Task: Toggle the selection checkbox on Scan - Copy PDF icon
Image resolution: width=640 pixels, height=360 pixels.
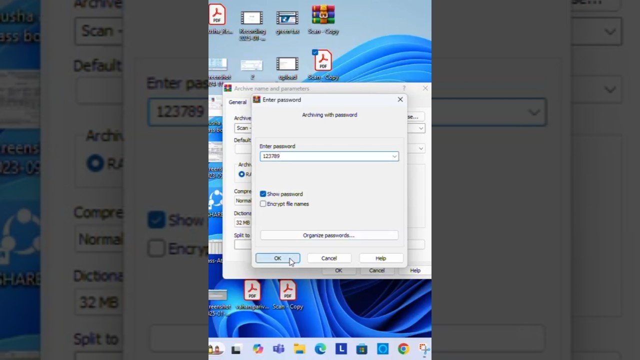Action: coord(314,52)
